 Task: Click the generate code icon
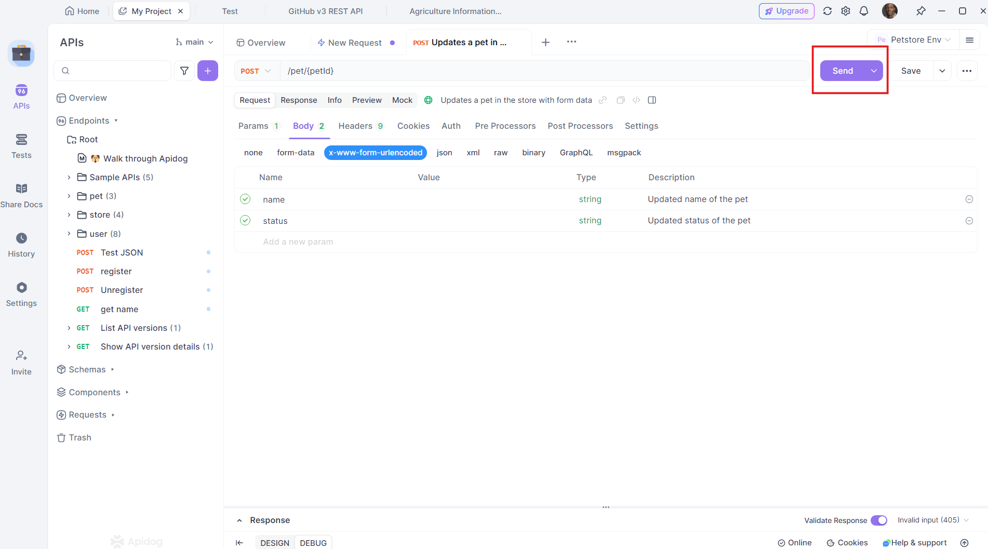tap(636, 100)
